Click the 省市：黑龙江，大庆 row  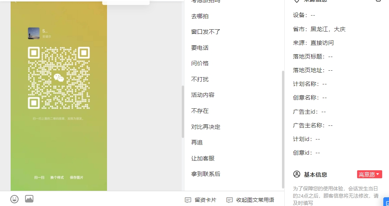[319, 29]
